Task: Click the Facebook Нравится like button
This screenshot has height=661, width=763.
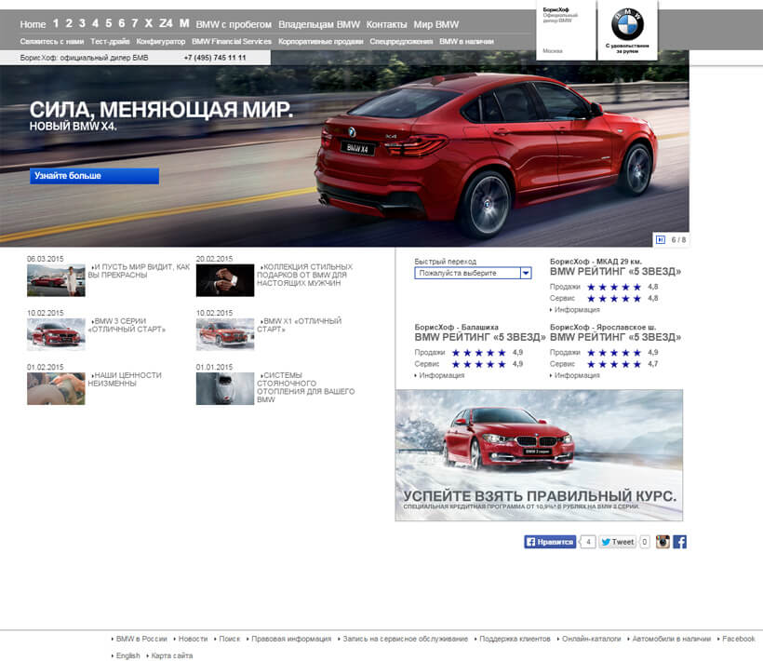Action: 550,542
